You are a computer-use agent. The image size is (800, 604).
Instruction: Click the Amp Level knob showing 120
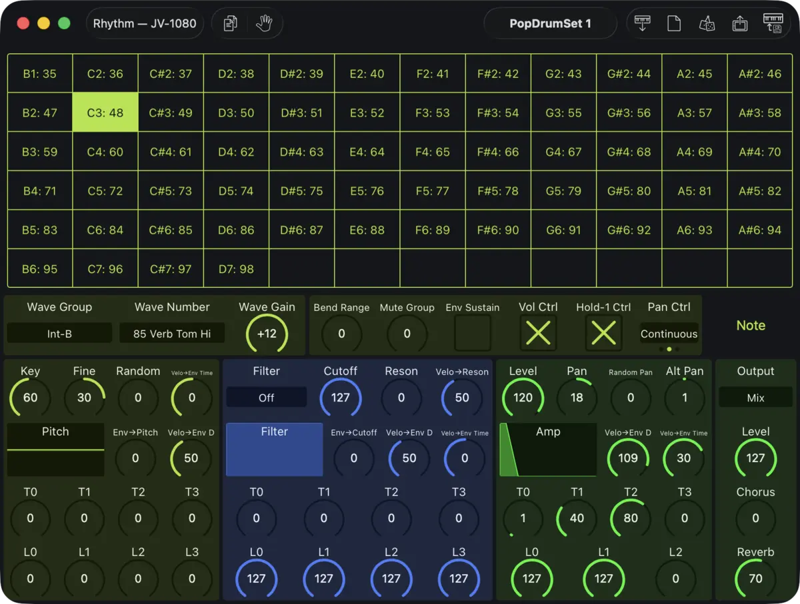coord(523,398)
